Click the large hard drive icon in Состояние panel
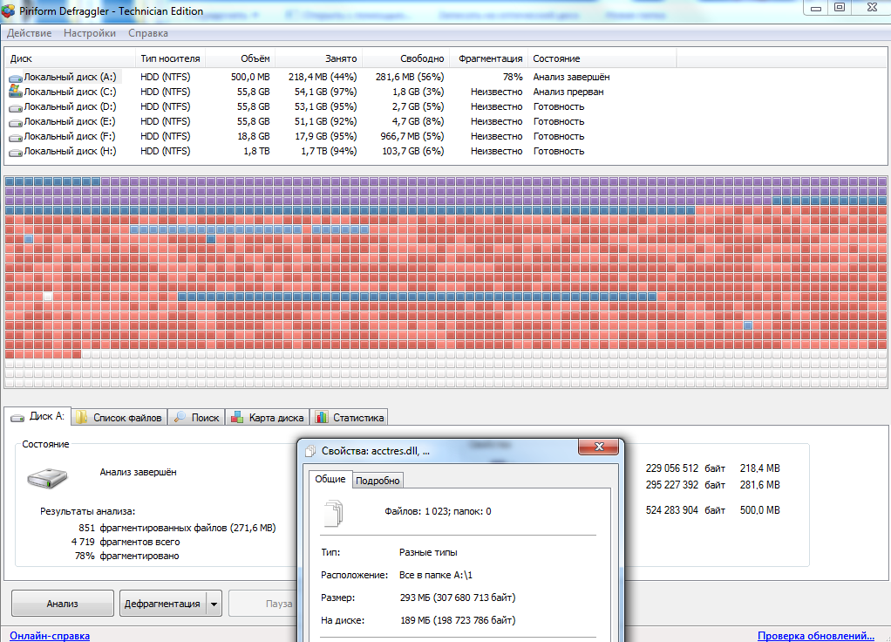The image size is (891, 642). coord(47,478)
